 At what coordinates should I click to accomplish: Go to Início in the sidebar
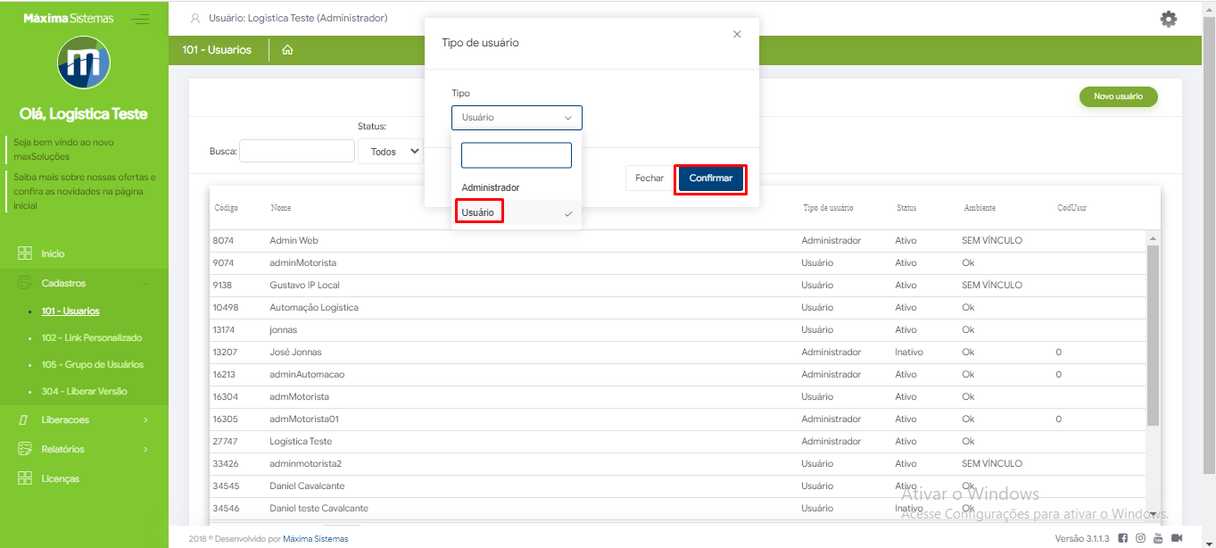(53, 253)
